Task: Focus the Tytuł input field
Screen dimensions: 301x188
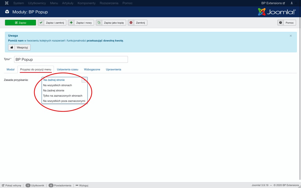Action: [71, 59]
